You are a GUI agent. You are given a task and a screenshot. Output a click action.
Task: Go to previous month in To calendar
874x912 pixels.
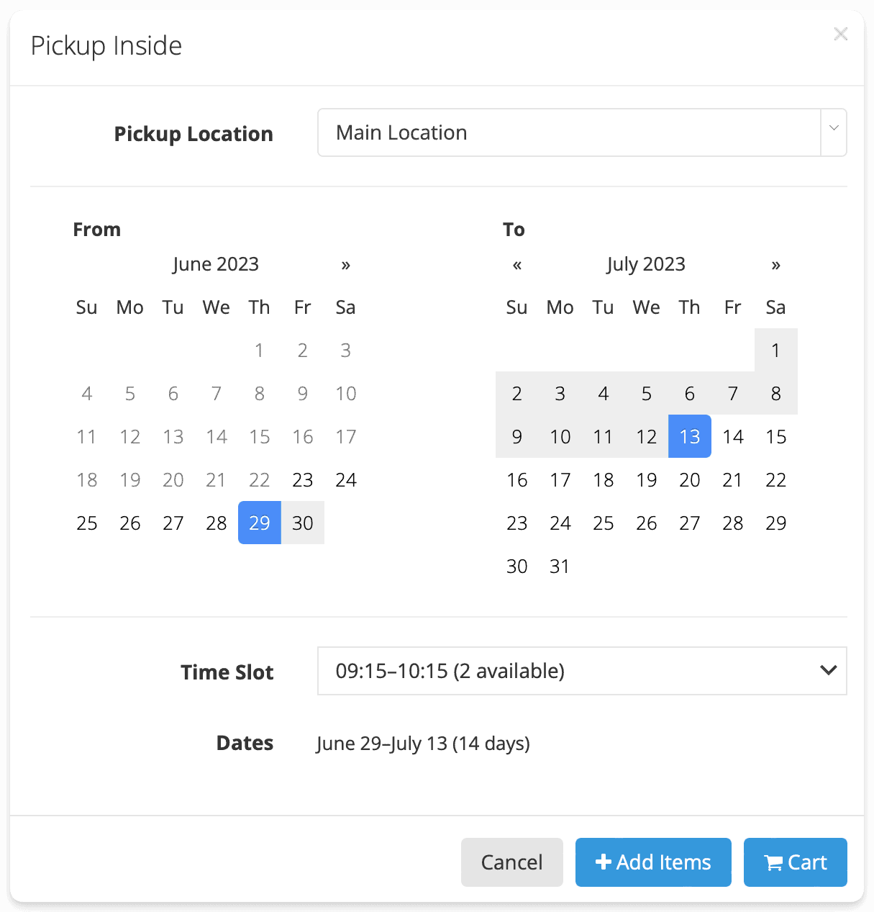click(516, 265)
